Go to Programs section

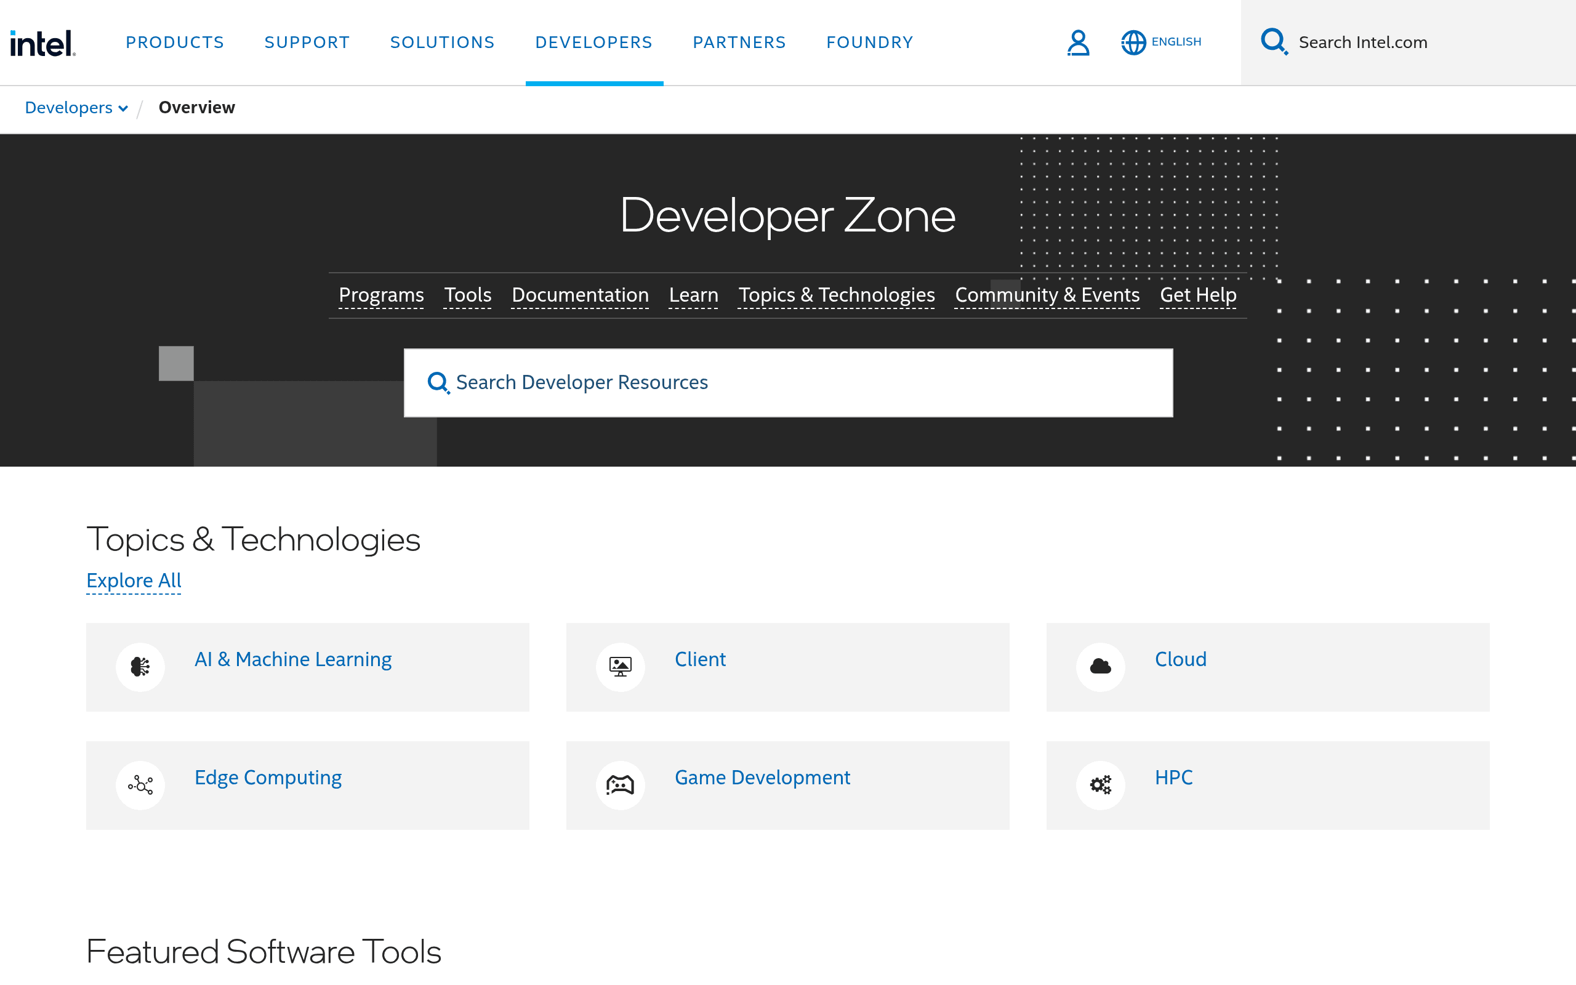pos(381,295)
